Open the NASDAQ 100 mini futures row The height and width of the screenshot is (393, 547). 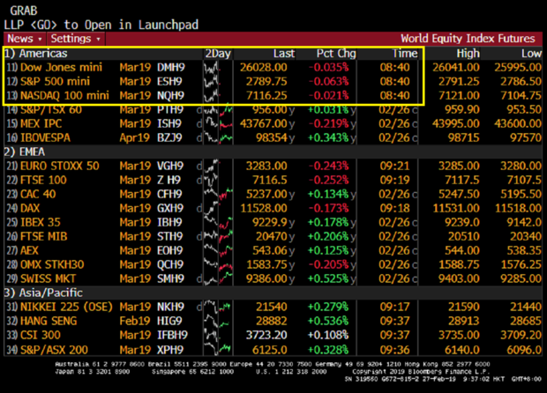coord(273,95)
